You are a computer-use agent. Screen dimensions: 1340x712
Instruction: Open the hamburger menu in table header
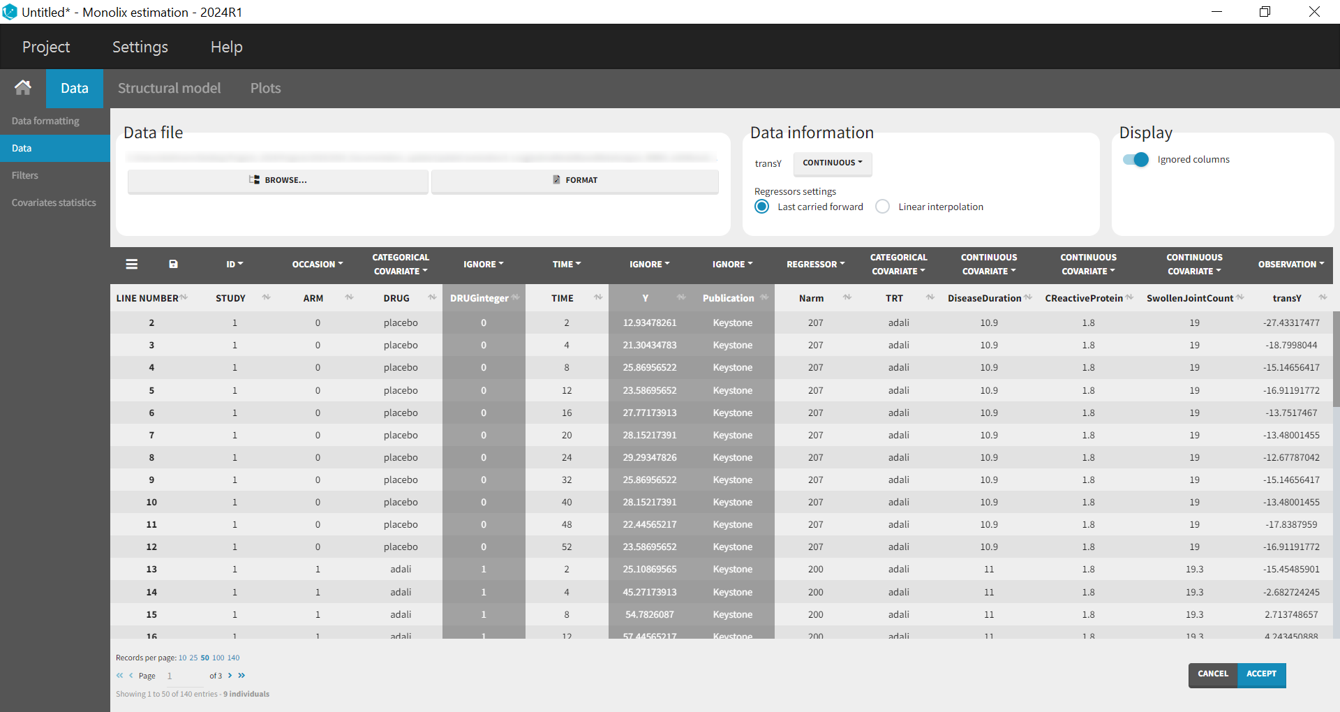point(131,264)
